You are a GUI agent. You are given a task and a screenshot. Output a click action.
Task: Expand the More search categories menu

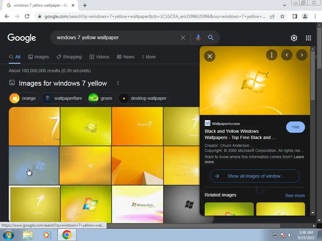tap(149, 57)
